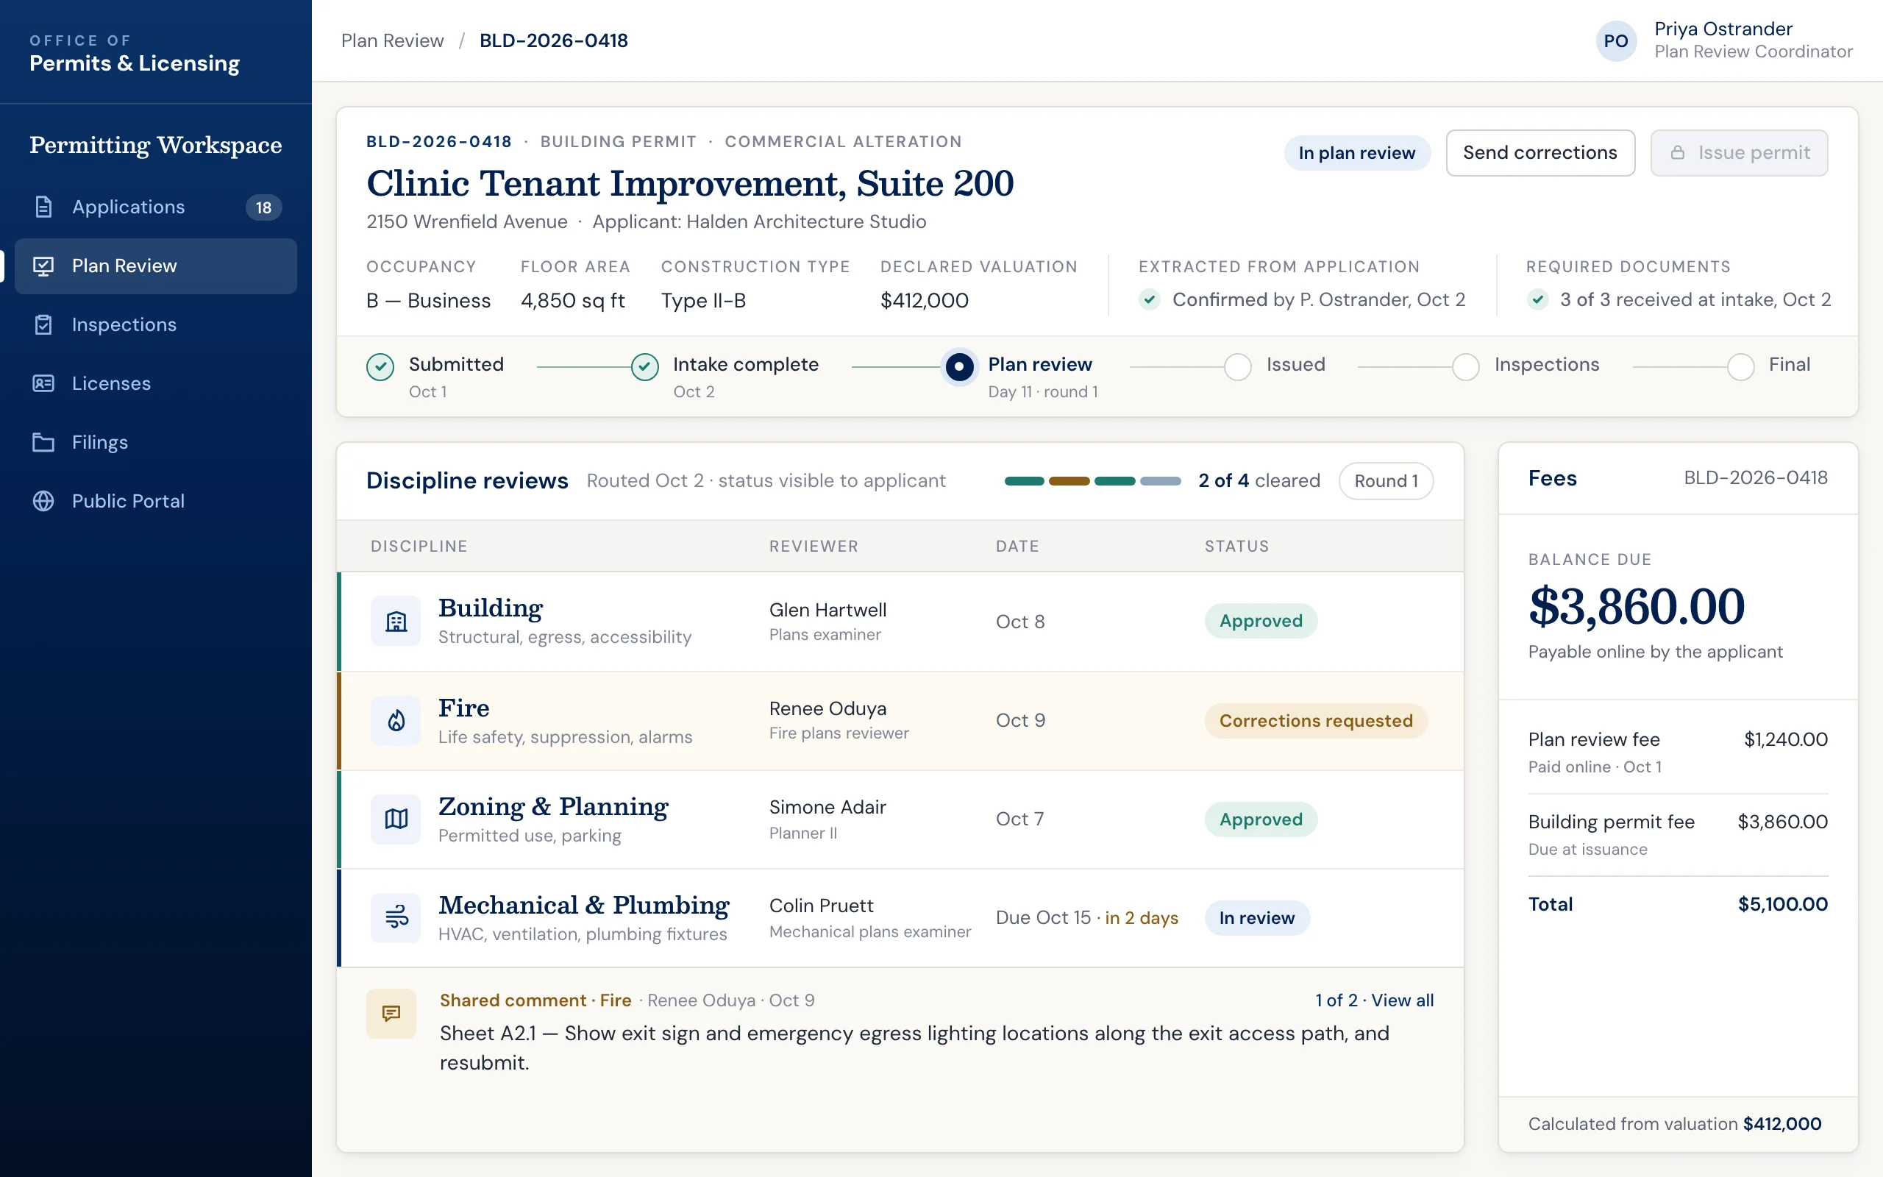Click the Building permit fee line item

point(1678,834)
